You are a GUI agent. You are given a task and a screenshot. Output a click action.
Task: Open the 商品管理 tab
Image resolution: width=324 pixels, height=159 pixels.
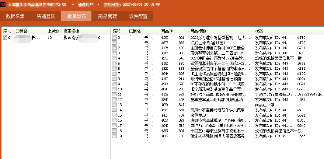click(x=107, y=16)
